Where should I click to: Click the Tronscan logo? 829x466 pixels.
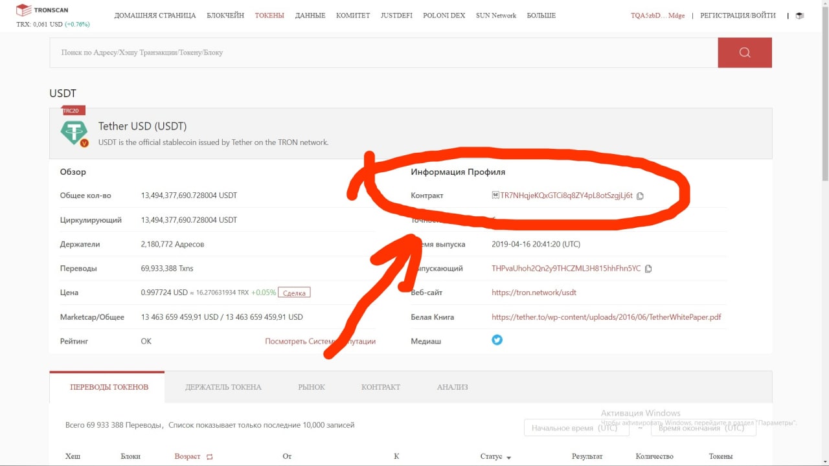[x=42, y=10]
